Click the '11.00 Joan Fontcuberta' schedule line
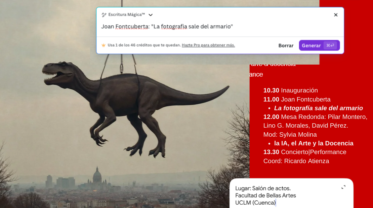This screenshot has width=373, height=208. (x=297, y=99)
